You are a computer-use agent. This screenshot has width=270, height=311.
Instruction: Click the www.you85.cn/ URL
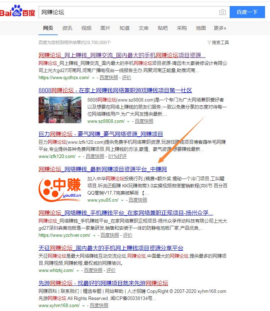point(103,200)
